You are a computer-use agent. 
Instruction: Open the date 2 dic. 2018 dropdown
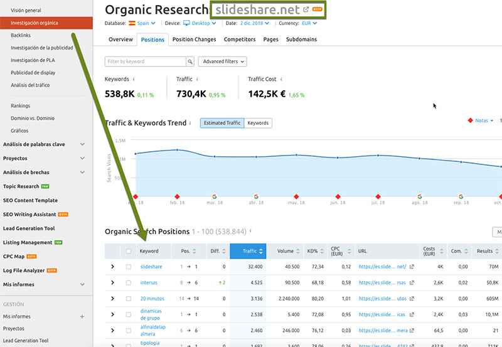click(255, 23)
